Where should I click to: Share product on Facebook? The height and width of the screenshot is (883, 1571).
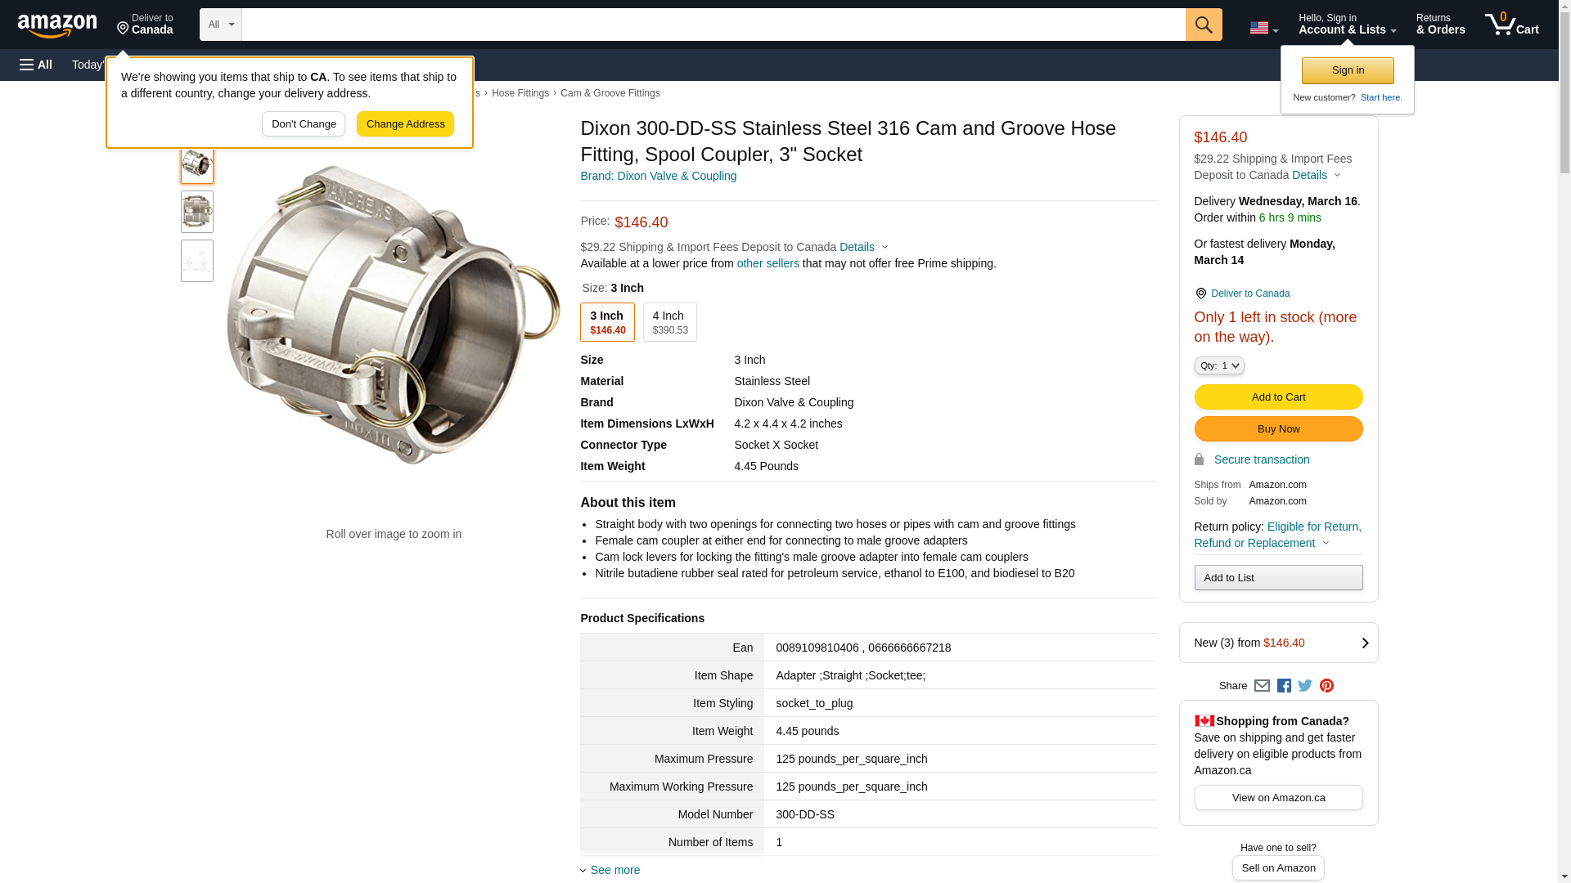pyautogui.click(x=1284, y=686)
